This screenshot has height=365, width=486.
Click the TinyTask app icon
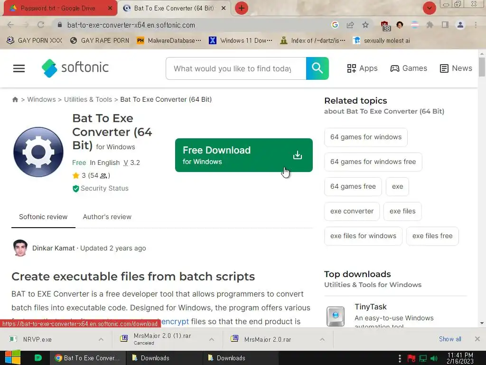click(336, 316)
